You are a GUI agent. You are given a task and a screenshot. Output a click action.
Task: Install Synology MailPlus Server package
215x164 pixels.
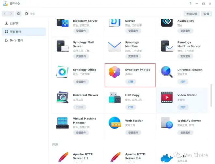pyautogui.click(x=185, y=56)
